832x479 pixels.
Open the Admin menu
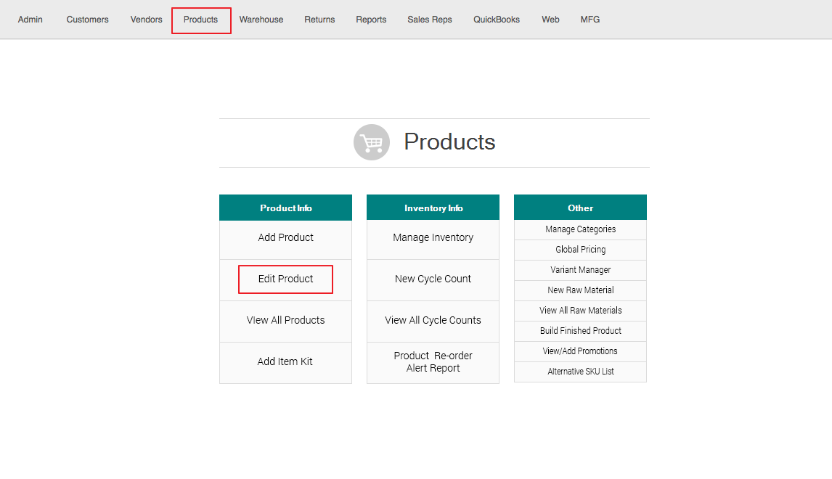[x=30, y=20]
